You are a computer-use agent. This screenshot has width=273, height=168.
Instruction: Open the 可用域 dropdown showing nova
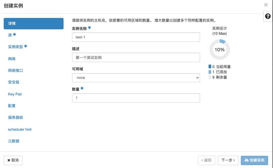[x=136, y=77]
